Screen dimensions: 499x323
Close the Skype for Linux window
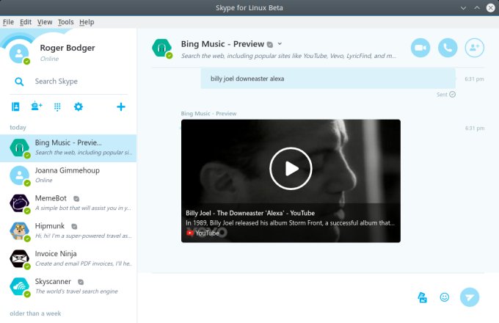pyautogui.click(x=491, y=8)
